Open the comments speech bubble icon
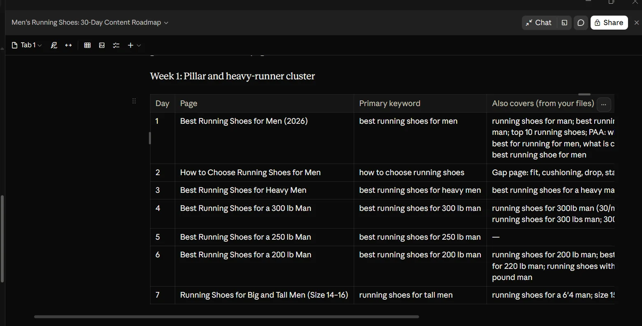 [581, 23]
